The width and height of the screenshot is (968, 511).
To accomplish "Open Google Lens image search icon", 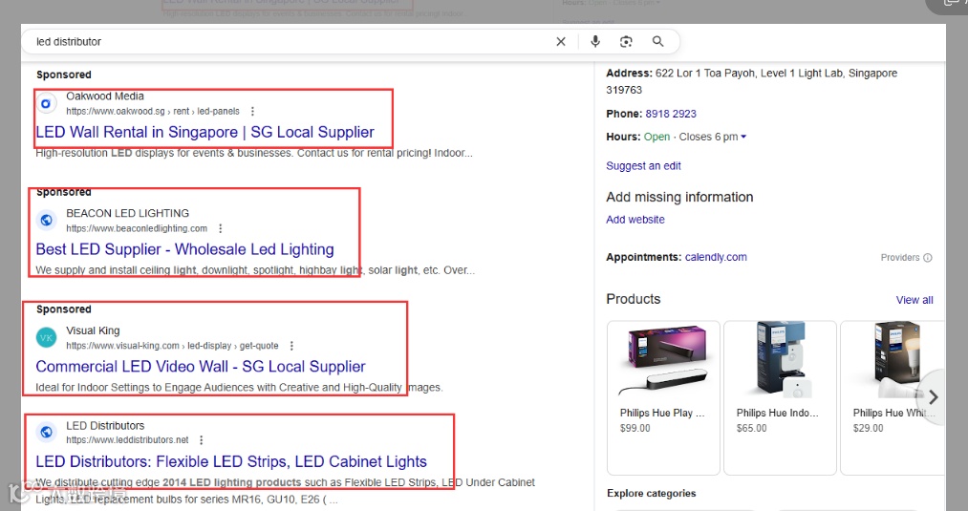I will (626, 41).
